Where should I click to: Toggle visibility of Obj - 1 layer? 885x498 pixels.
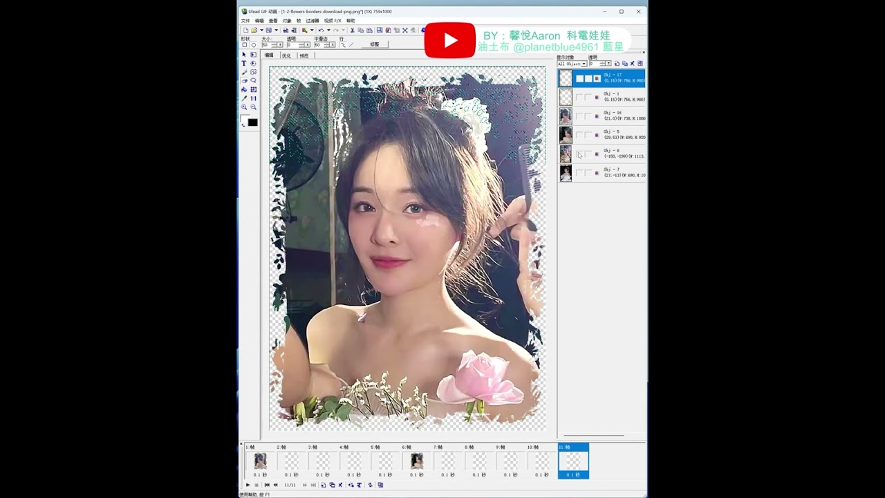tap(579, 97)
